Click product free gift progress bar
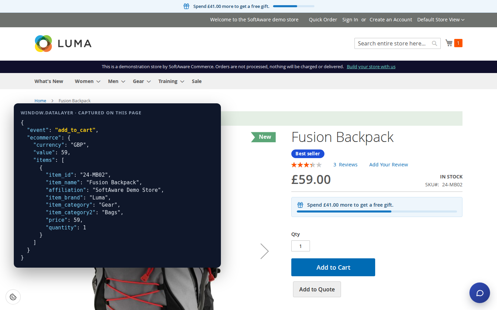The height and width of the screenshot is (310, 497). (x=377, y=211)
